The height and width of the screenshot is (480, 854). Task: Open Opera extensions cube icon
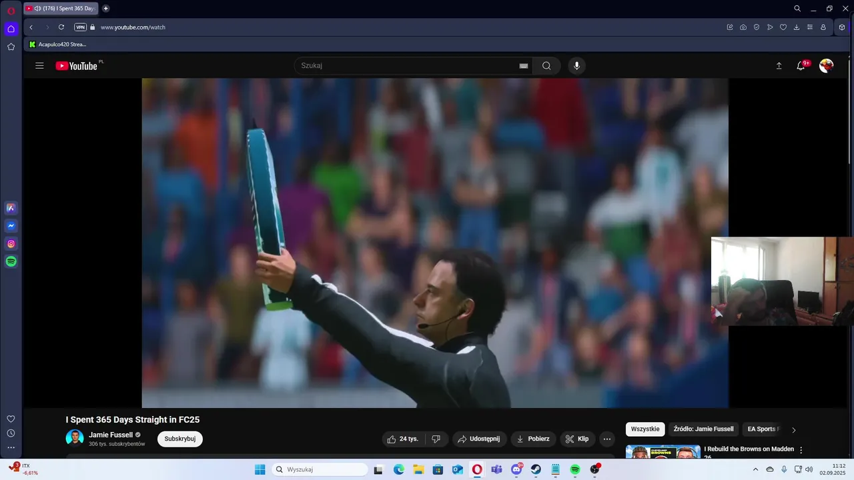coord(842,27)
